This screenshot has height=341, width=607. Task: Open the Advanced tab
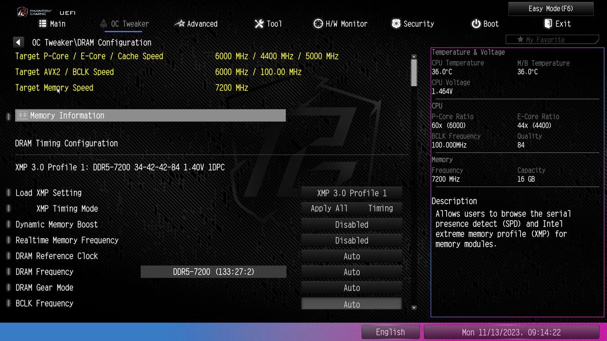[x=196, y=24]
